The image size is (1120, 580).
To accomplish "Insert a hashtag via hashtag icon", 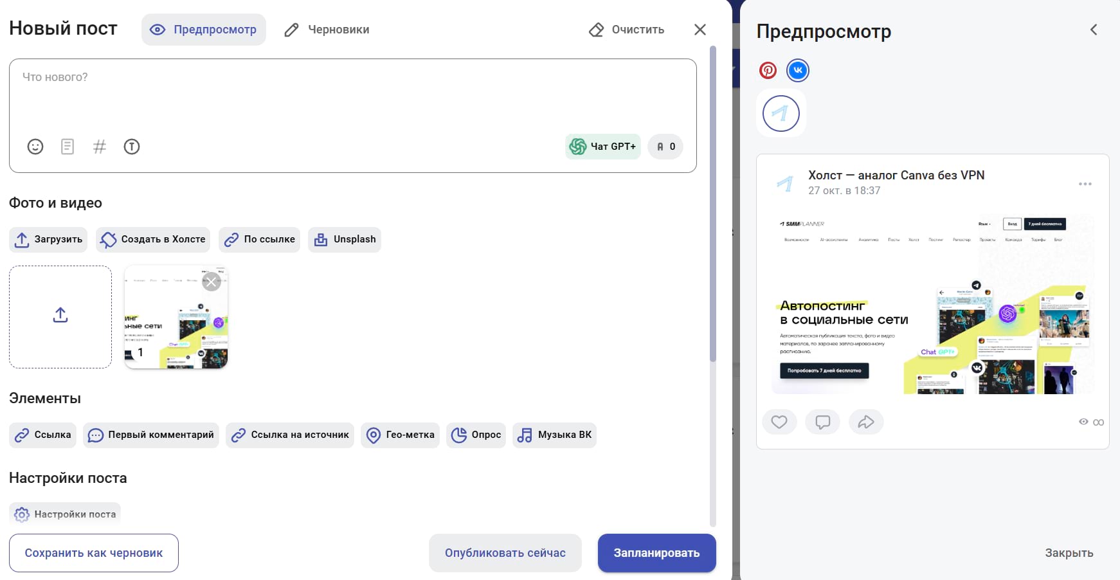I will (99, 147).
